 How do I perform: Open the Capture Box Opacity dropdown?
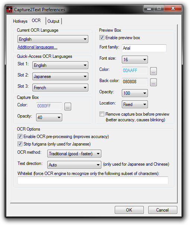[x=49, y=118]
